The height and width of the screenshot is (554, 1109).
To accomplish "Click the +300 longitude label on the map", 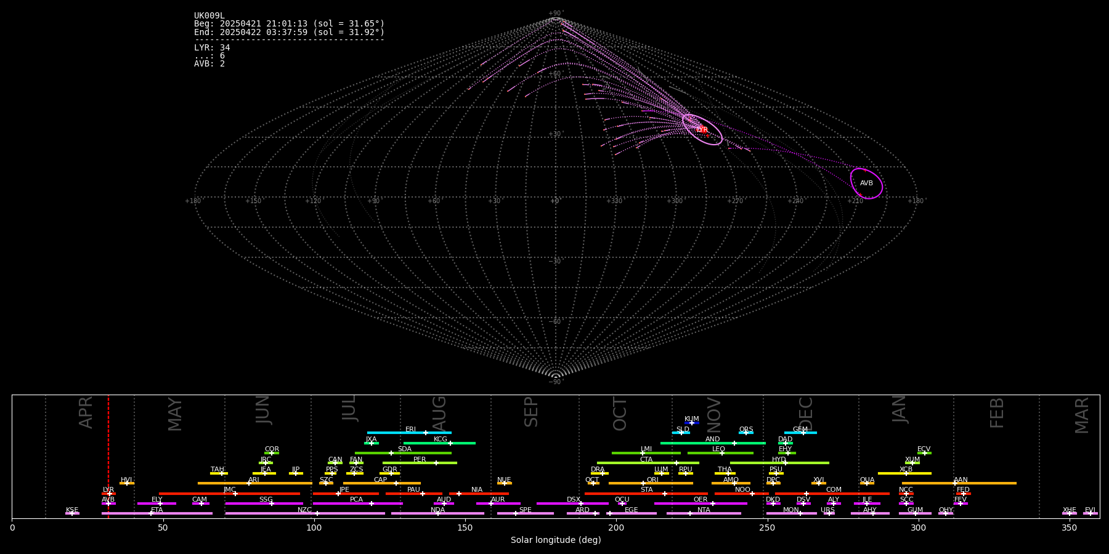I will [x=675, y=201].
